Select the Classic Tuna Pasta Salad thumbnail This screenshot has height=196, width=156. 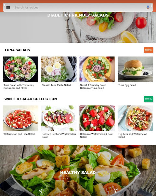(x=59, y=69)
